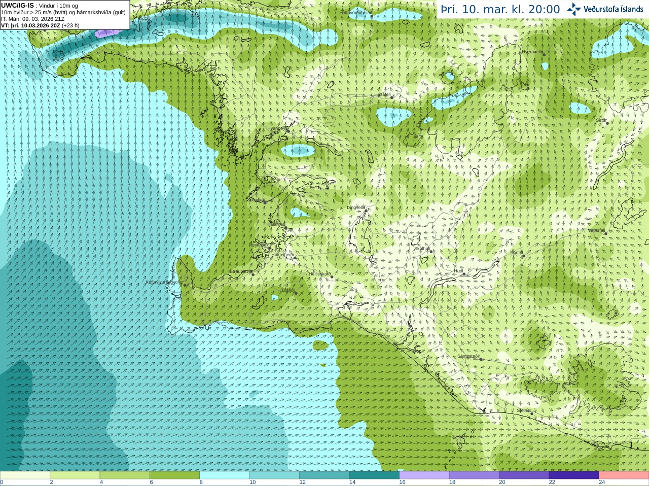Click the UWC/IG-IS model title
The image size is (649, 486).
coord(17,5)
